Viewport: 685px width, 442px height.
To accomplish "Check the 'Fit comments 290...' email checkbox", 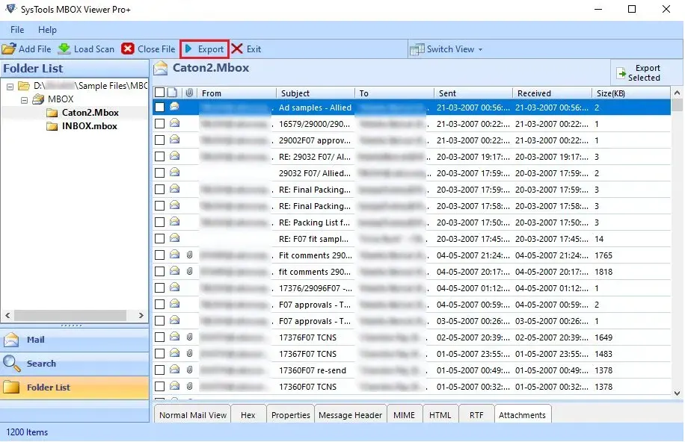I will click(159, 255).
